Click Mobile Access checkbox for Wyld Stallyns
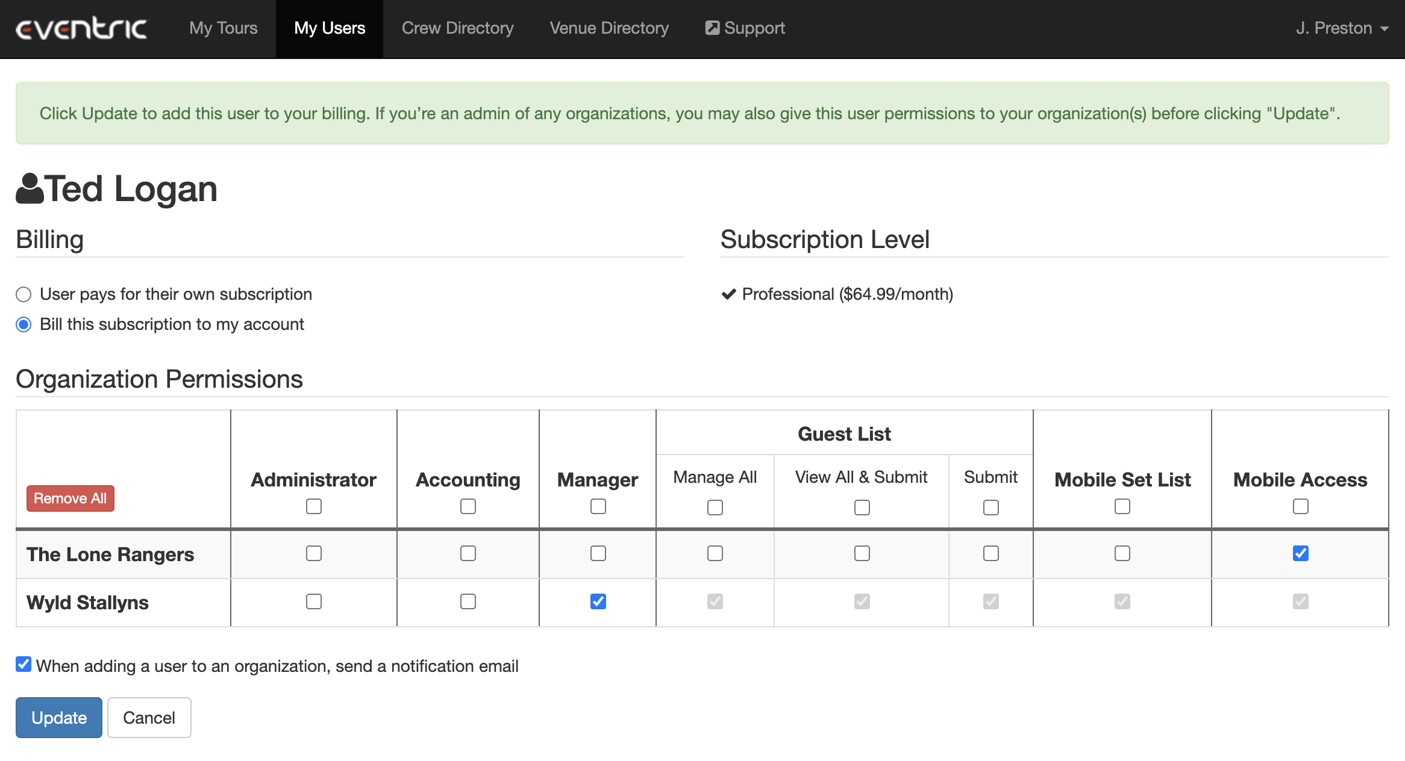Screen dimensions: 1405x761 (x=1301, y=601)
